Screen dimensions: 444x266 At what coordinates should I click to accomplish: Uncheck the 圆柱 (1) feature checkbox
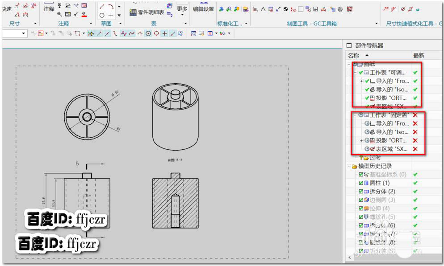[361, 183]
